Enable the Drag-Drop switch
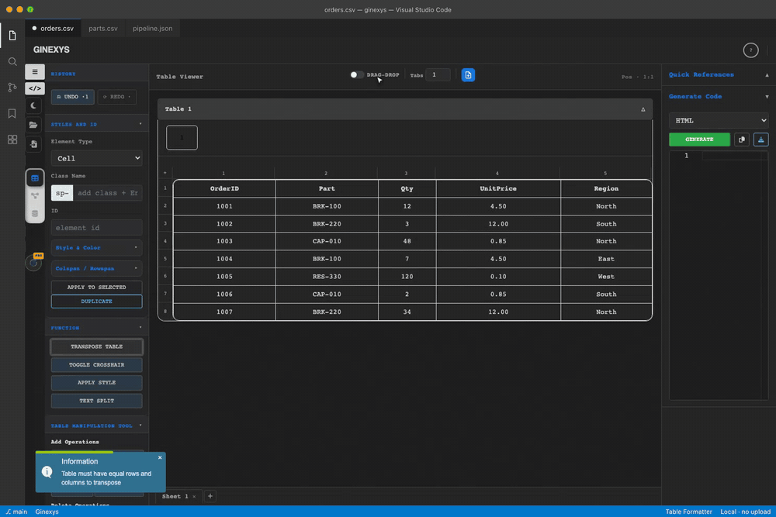The width and height of the screenshot is (776, 517). click(356, 75)
